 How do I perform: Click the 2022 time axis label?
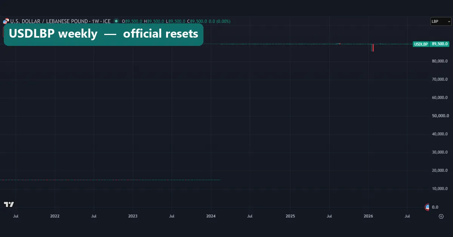click(x=55, y=216)
